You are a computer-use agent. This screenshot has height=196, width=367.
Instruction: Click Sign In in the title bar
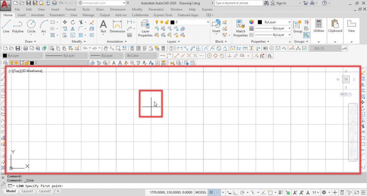pyautogui.click(x=281, y=3)
